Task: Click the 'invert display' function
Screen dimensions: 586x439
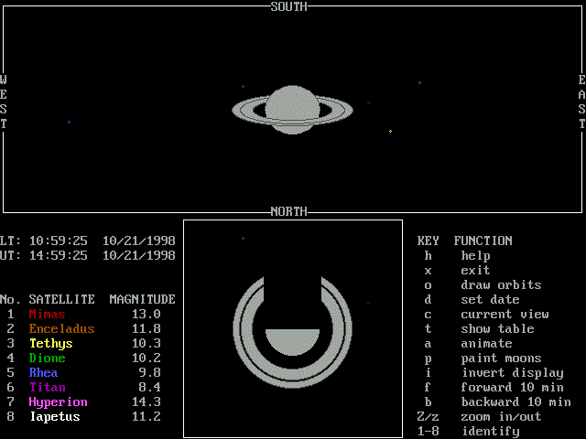Action: click(x=512, y=373)
